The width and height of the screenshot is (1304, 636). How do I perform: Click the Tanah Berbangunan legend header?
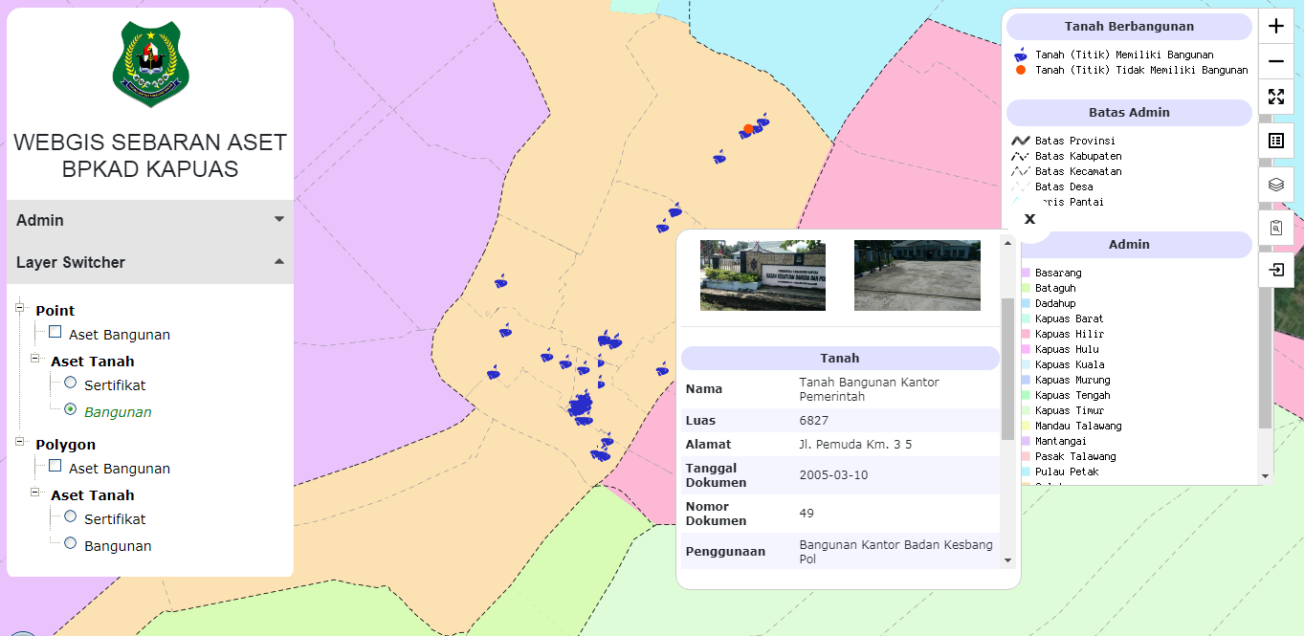coord(1129,26)
